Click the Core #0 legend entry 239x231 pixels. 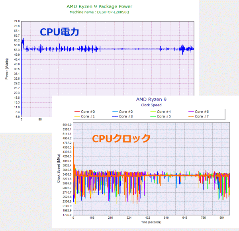pos(84,112)
